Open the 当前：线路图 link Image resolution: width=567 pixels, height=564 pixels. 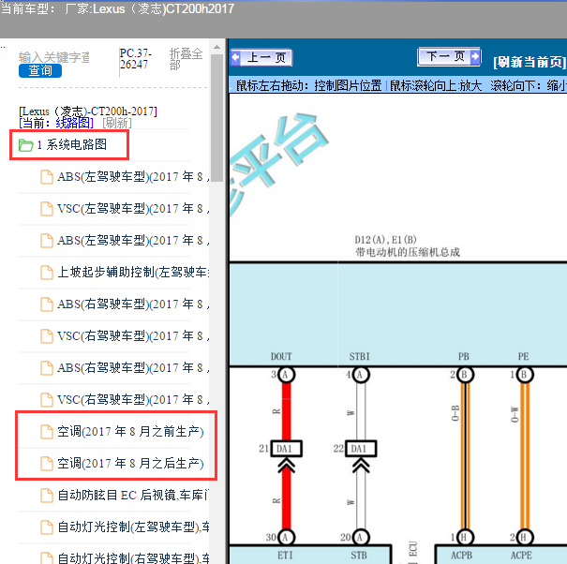coord(56,123)
